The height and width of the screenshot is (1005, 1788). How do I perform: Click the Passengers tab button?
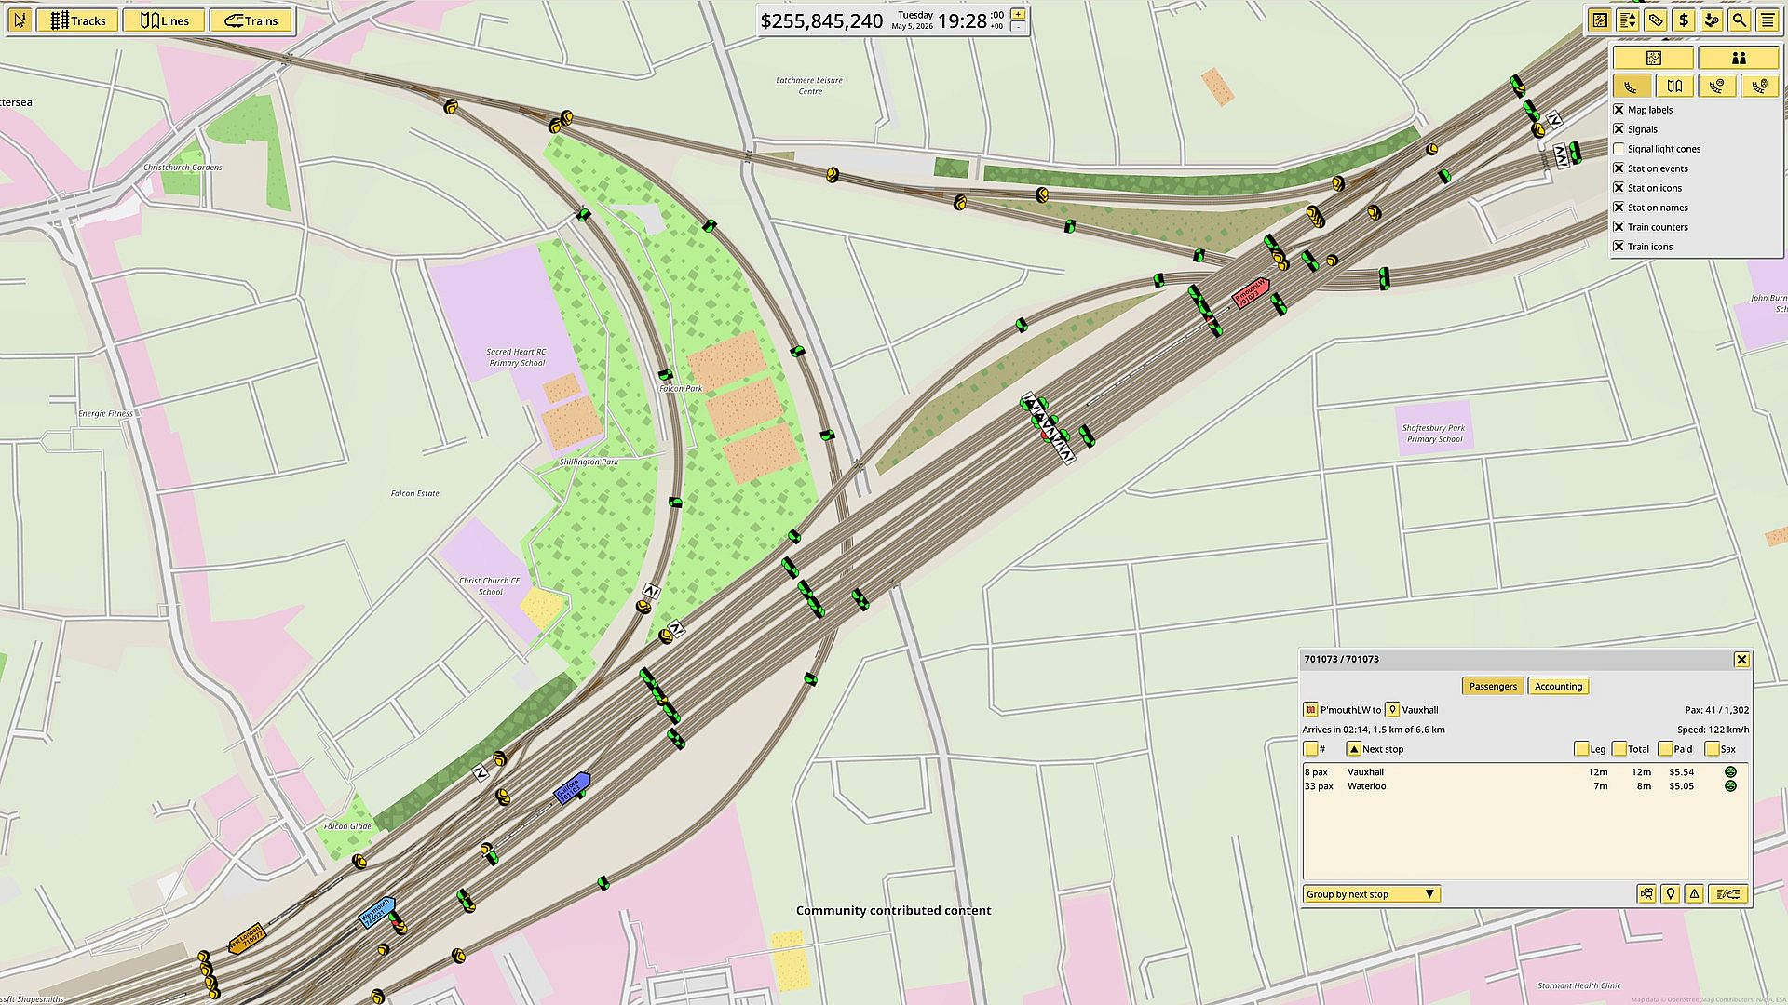1492,687
